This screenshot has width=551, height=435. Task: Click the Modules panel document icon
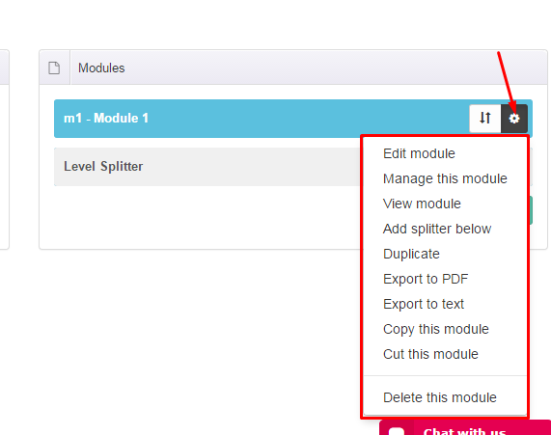click(54, 68)
